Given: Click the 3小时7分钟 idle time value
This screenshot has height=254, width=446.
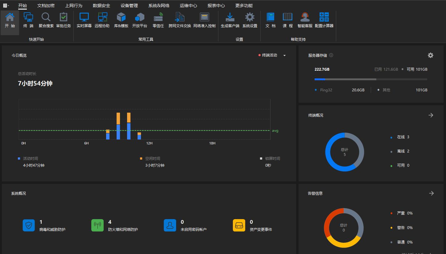Looking at the screenshot, I should [155, 165].
